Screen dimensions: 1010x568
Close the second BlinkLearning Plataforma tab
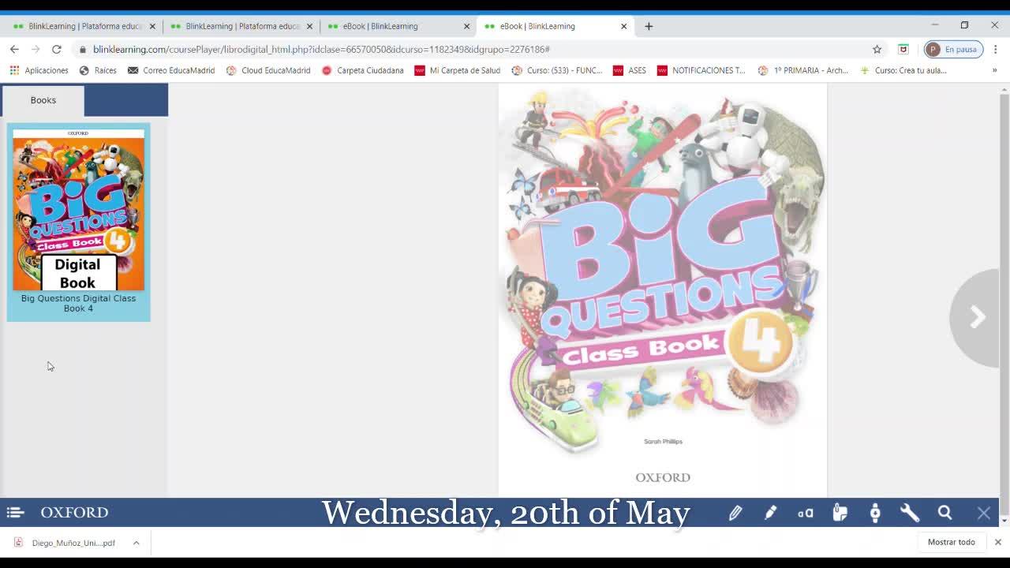pos(309,26)
